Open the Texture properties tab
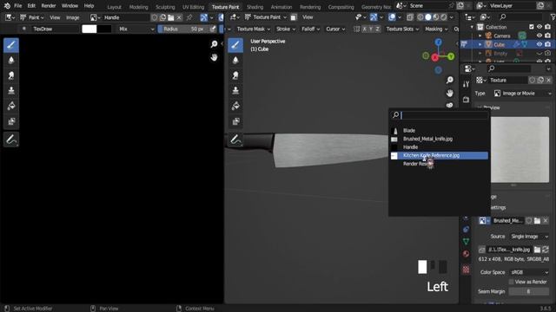The width and height of the screenshot is (556, 312). [466, 270]
